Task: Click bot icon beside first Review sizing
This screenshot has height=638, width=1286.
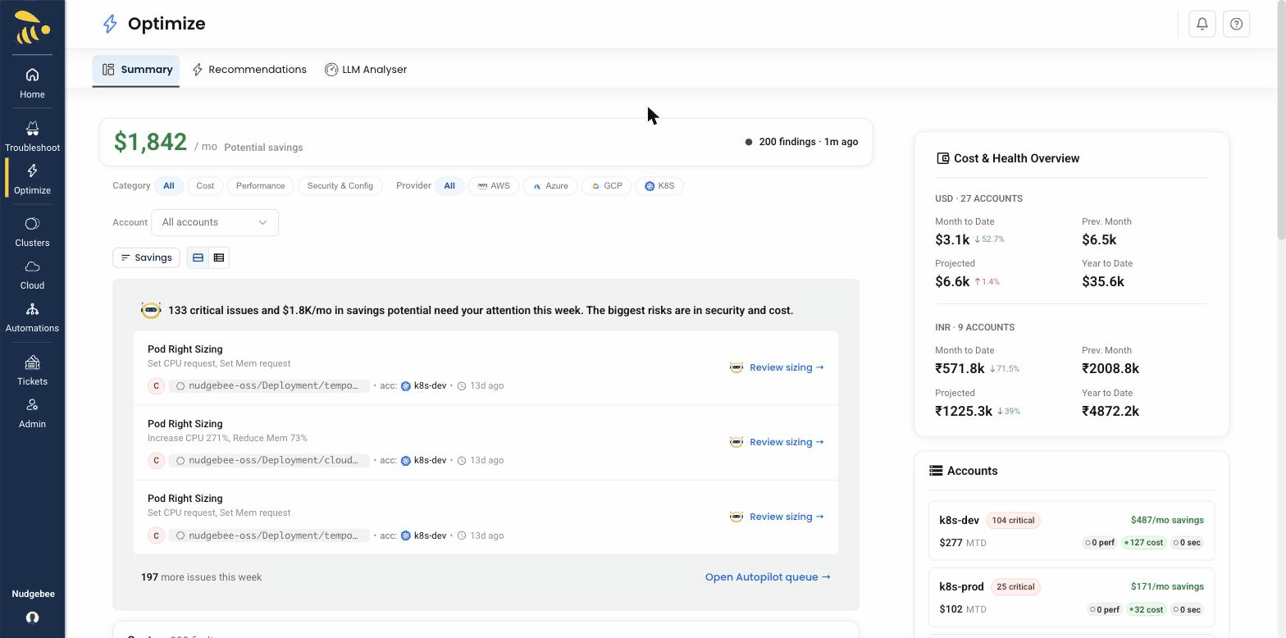Action: tap(736, 367)
